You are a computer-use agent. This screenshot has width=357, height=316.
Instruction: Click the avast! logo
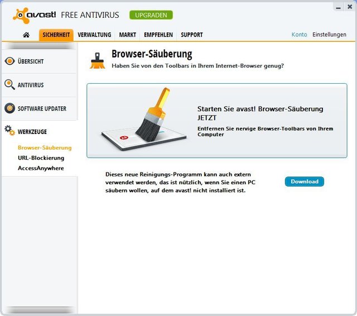click(34, 16)
